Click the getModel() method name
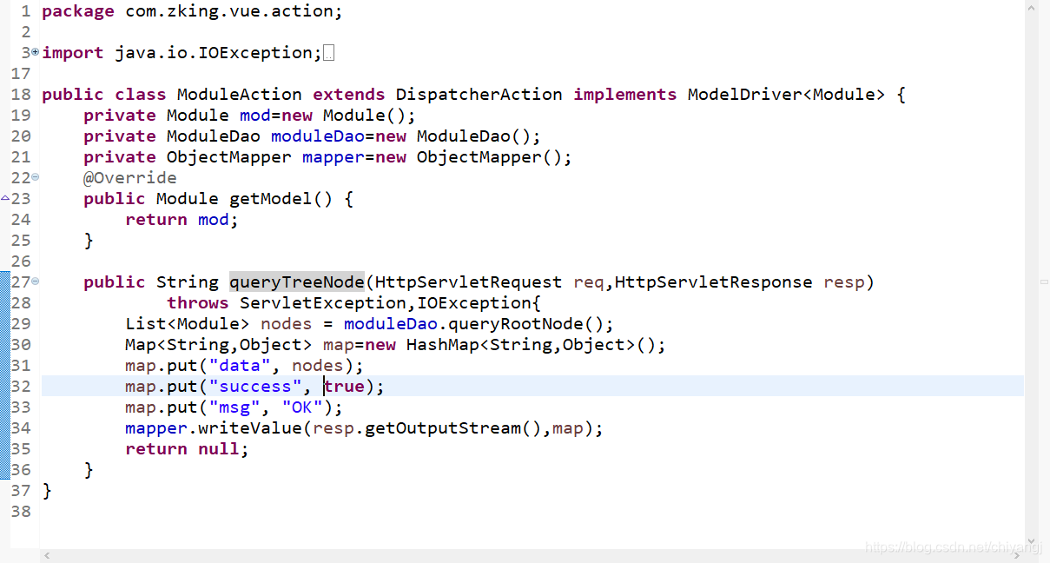This screenshot has width=1050, height=563. point(281,199)
